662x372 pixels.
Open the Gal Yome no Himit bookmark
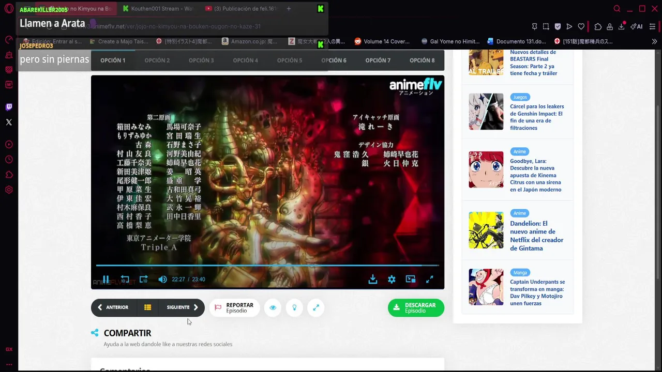450,41
